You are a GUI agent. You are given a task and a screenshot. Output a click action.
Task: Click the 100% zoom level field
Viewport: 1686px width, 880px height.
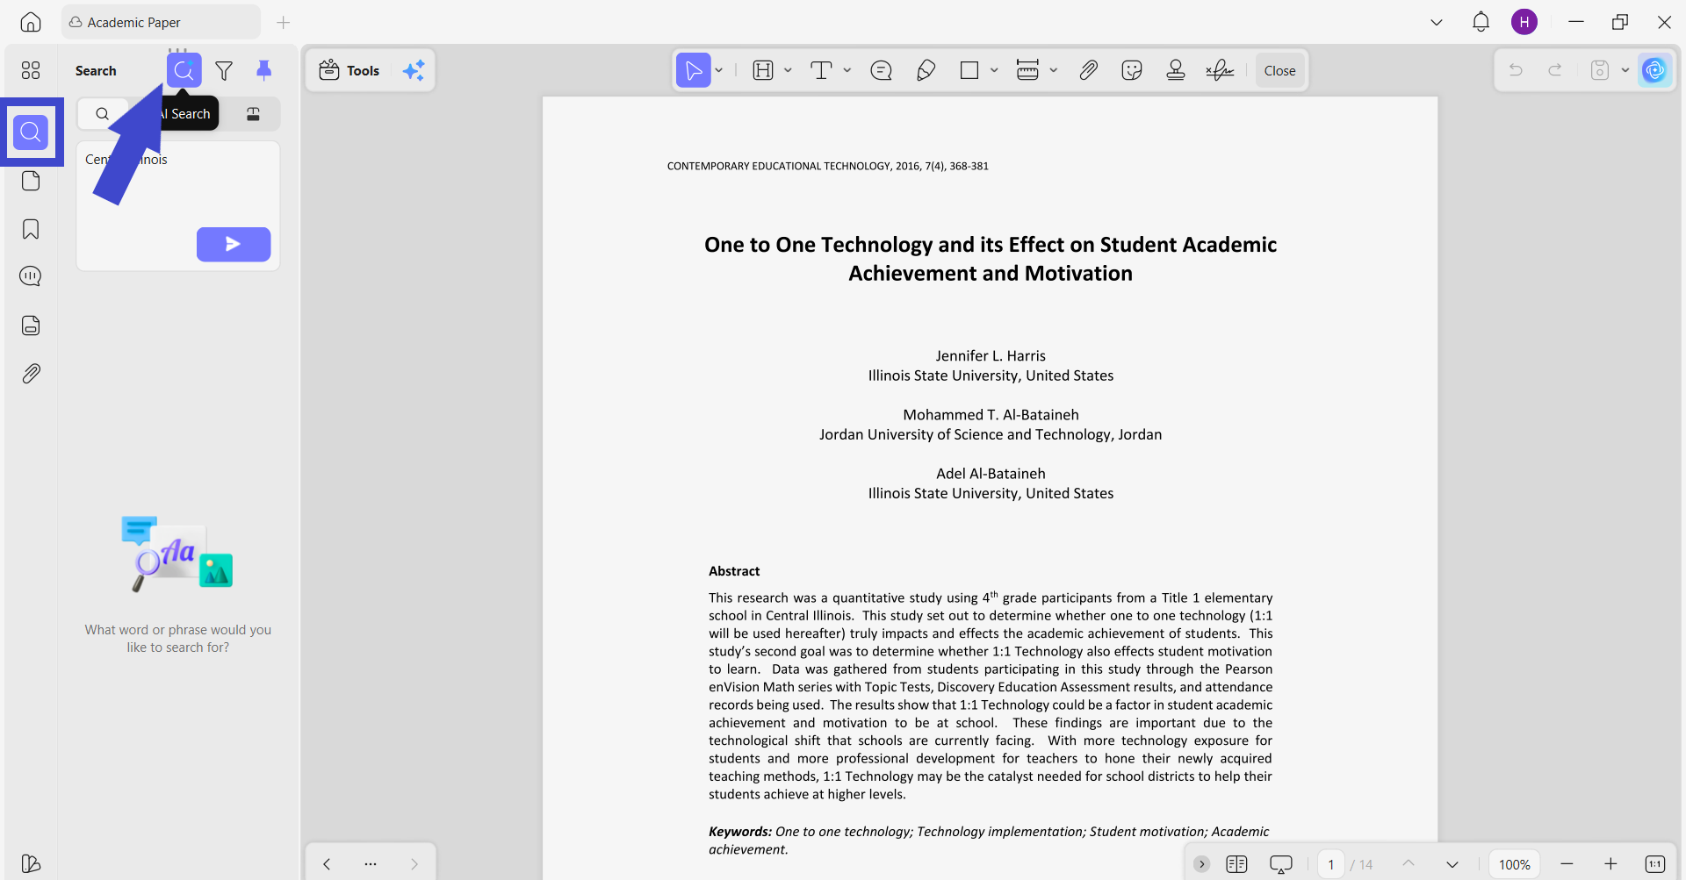tap(1515, 864)
